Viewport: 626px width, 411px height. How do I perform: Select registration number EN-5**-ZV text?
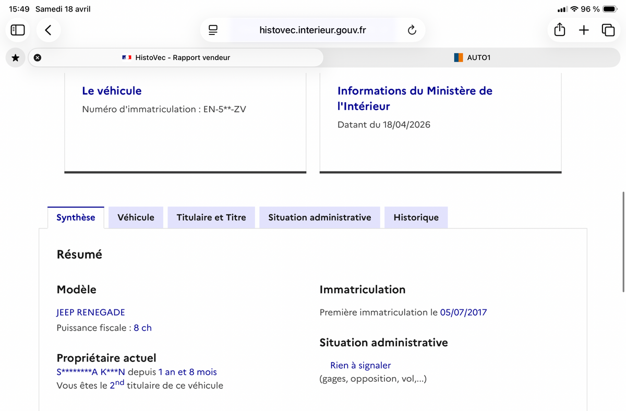225,110
